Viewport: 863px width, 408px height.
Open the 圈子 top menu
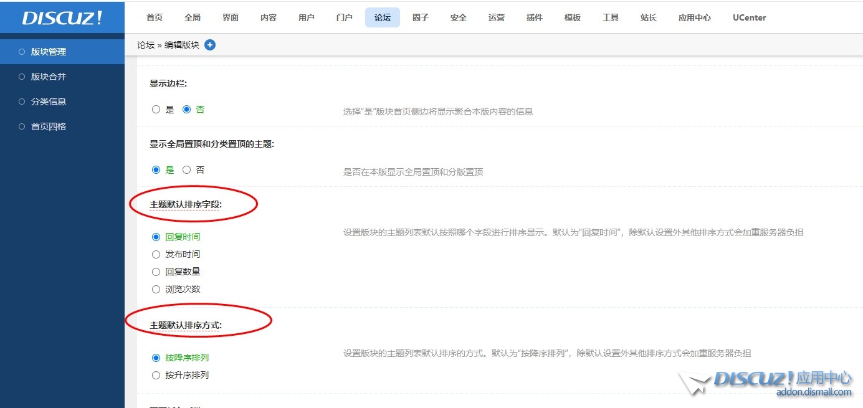click(421, 17)
